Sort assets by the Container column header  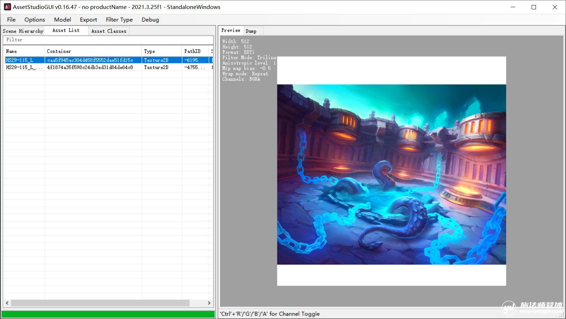[93, 51]
